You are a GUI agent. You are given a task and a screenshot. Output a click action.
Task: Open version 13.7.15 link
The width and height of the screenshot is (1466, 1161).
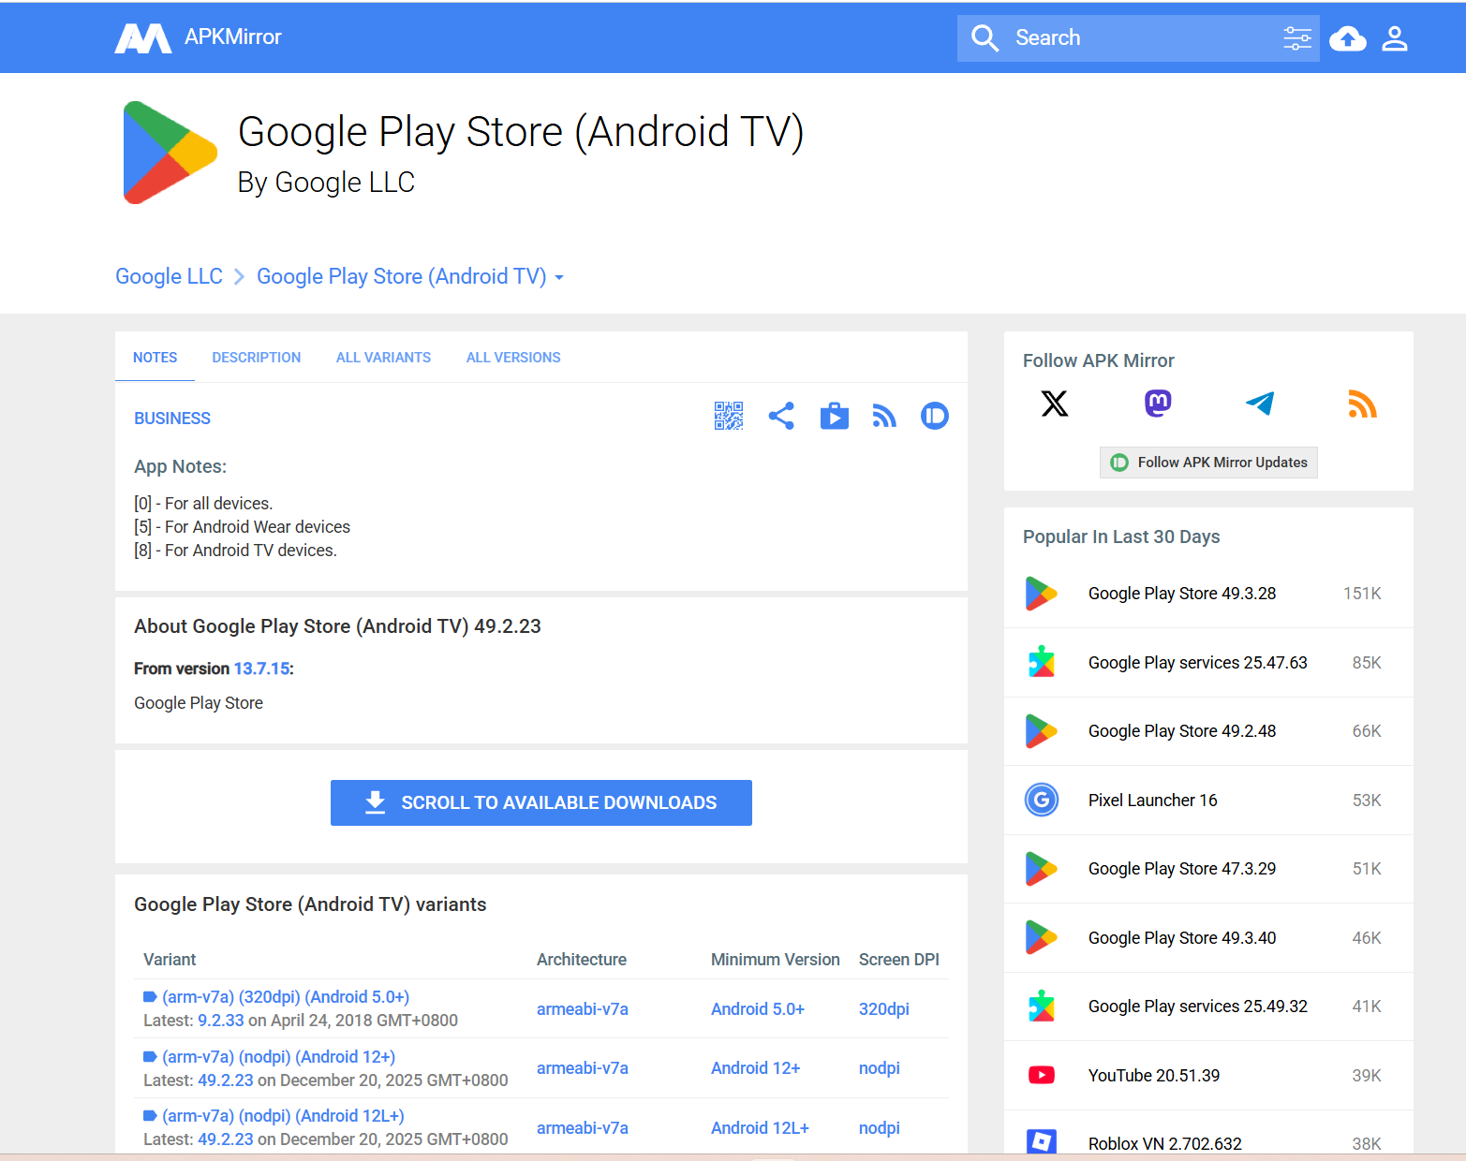(261, 669)
